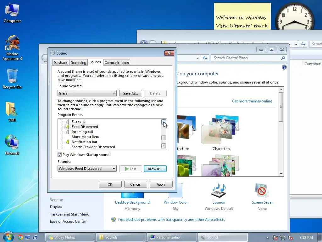Show hidden tray icons arrow
The width and height of the screenshot is (322, 242).
[267, 238]
